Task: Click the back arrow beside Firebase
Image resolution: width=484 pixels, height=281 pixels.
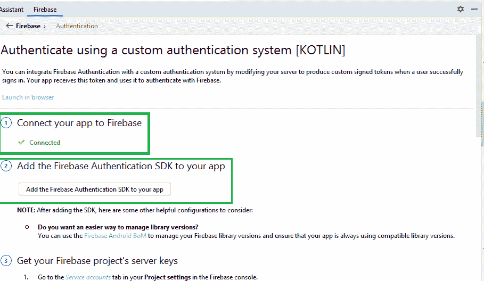Action: click(9, 26)
